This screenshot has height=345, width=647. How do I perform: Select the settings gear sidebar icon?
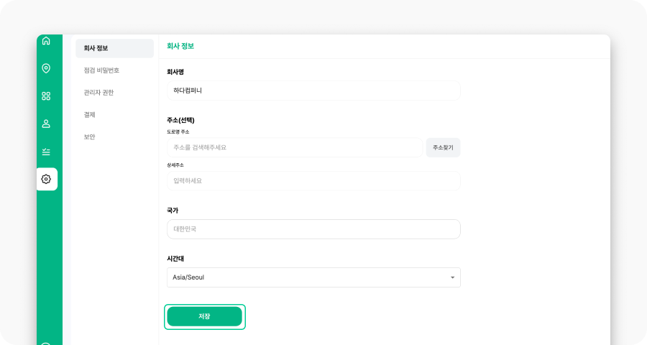pyautogui.click(x=47, y=179)
